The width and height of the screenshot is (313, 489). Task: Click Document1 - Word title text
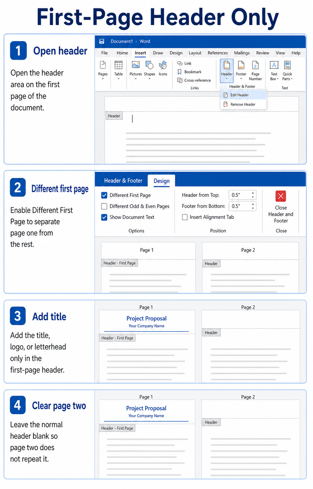click(x=130, y=41)
